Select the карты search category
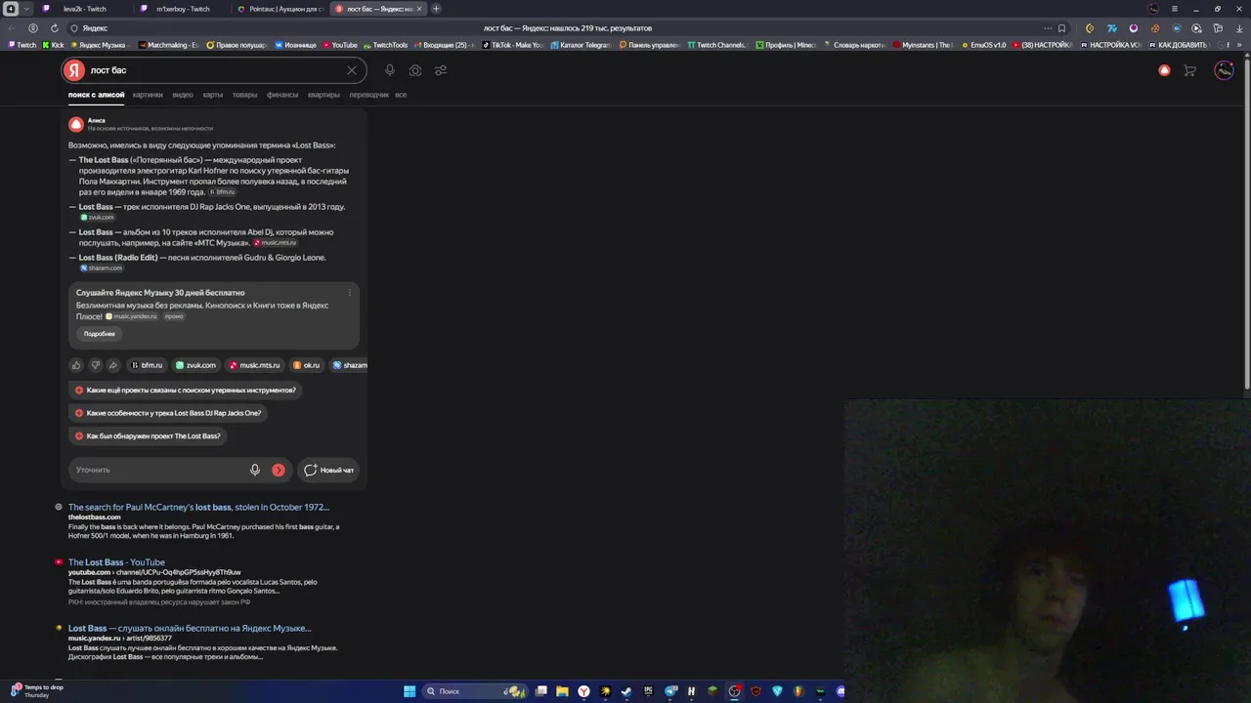 212,95
